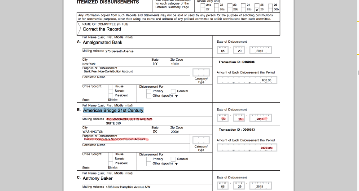Click the highlighted 7977.38 amount field
359x191 pixels.
(x=247, y=148)
